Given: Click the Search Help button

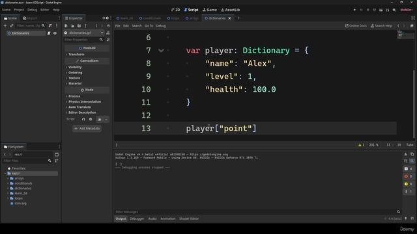Looking at the screenshot, I should click(381, 26).
